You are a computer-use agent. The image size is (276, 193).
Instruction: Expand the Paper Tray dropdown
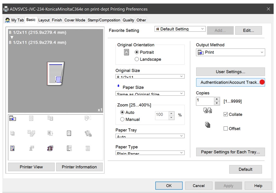click(x=150, y=136)
